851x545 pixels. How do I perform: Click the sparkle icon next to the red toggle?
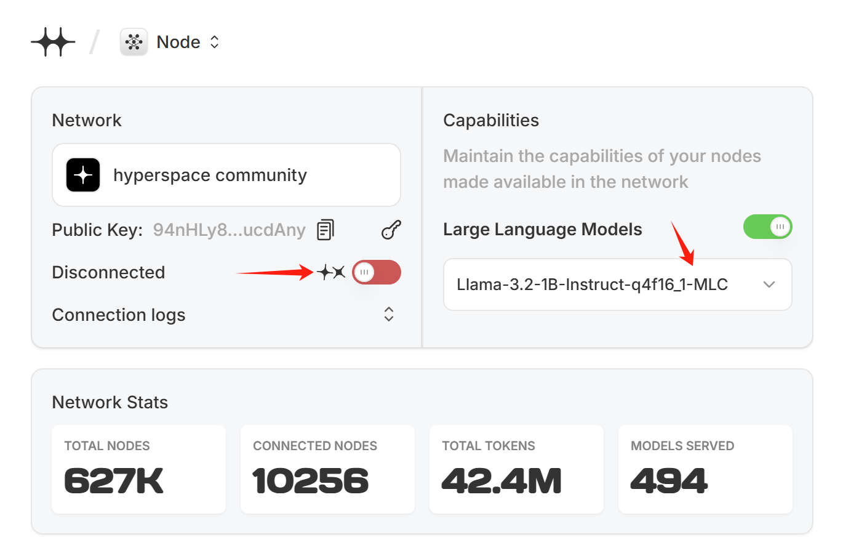(x=331, y=272)
